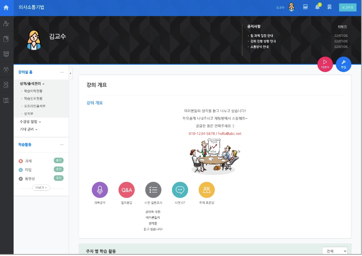This screenshot has height=256, width=362.
Task: Open 성적부 menu item
Action: [x=29, y=114]
